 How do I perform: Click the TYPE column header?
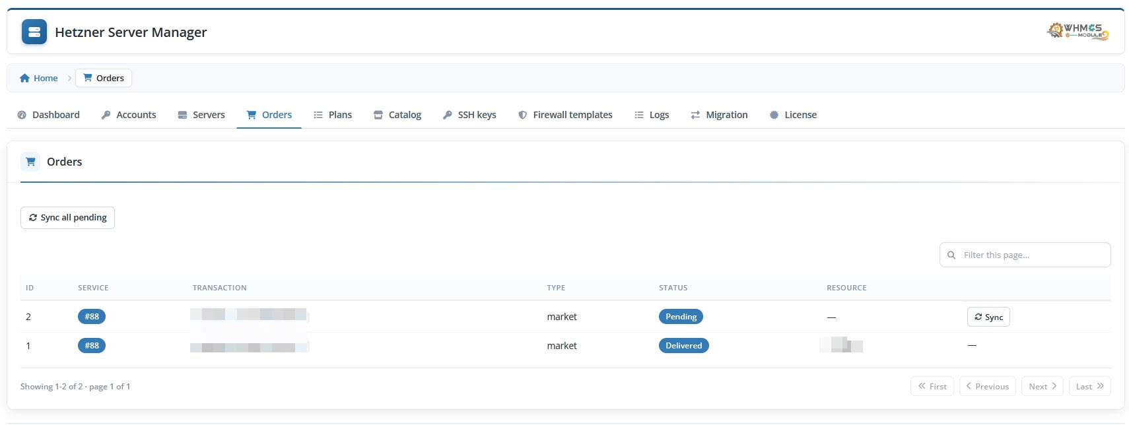556,288
